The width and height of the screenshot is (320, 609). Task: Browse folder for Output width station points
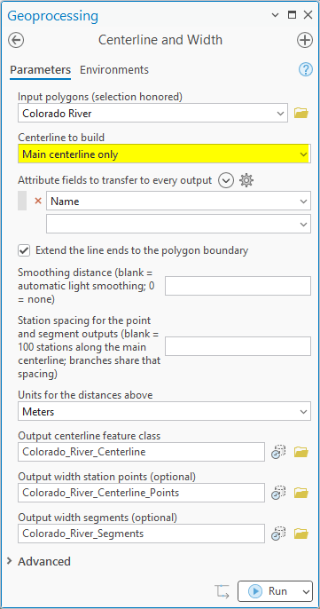pyautogui.click(x=301, y=493)
